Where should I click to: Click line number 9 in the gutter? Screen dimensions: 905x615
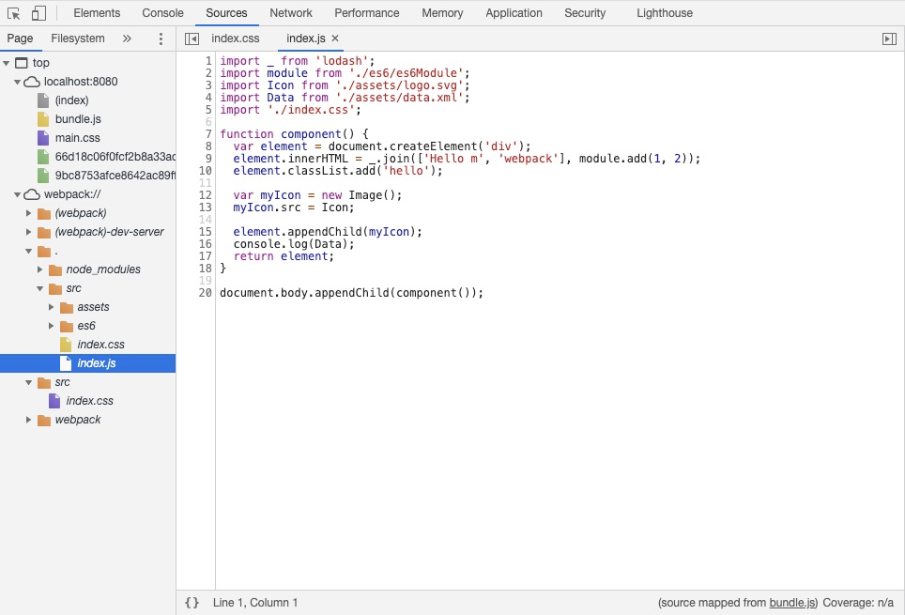pos(208,159)
